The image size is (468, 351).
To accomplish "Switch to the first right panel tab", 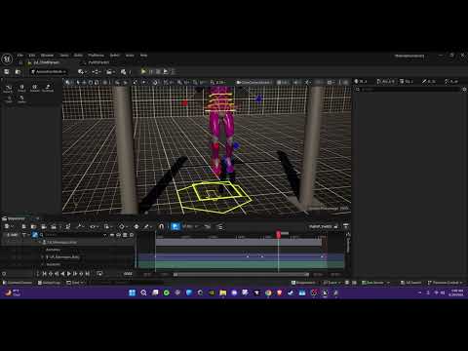I will 361,81.
